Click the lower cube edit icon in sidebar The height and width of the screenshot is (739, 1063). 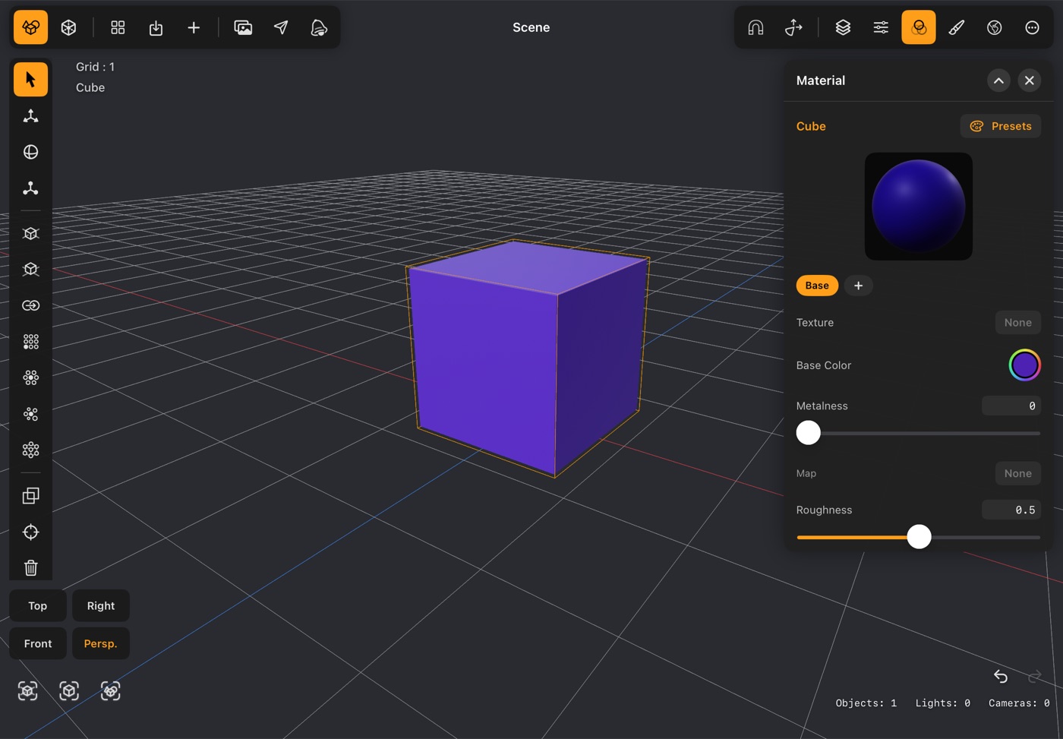pyautogui.click(x=30, y=269)
